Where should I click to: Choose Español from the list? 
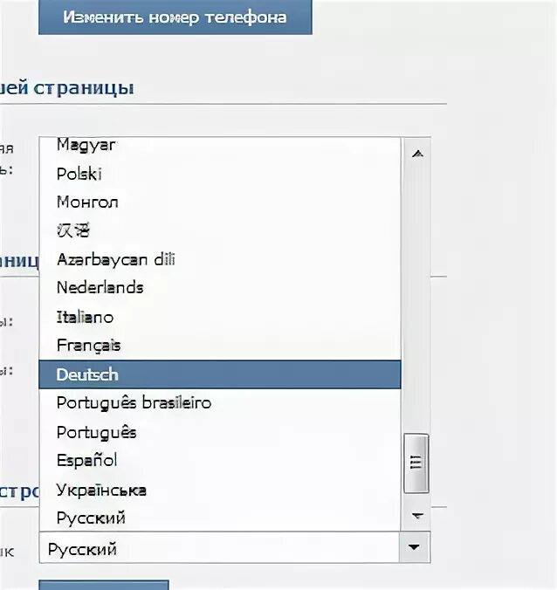(x=220, y=461)
